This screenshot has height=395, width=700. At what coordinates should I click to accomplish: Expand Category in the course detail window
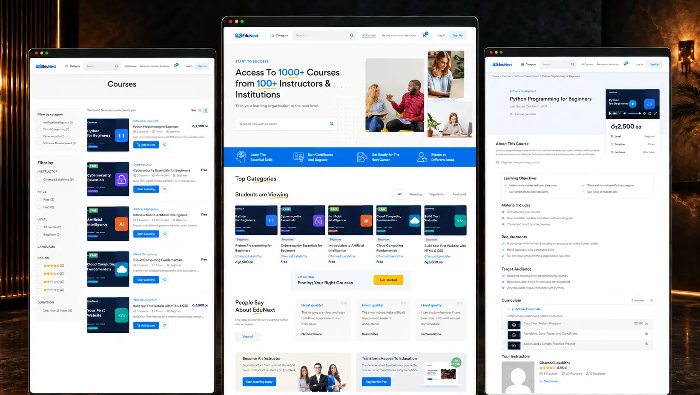[x=528, y=64]
